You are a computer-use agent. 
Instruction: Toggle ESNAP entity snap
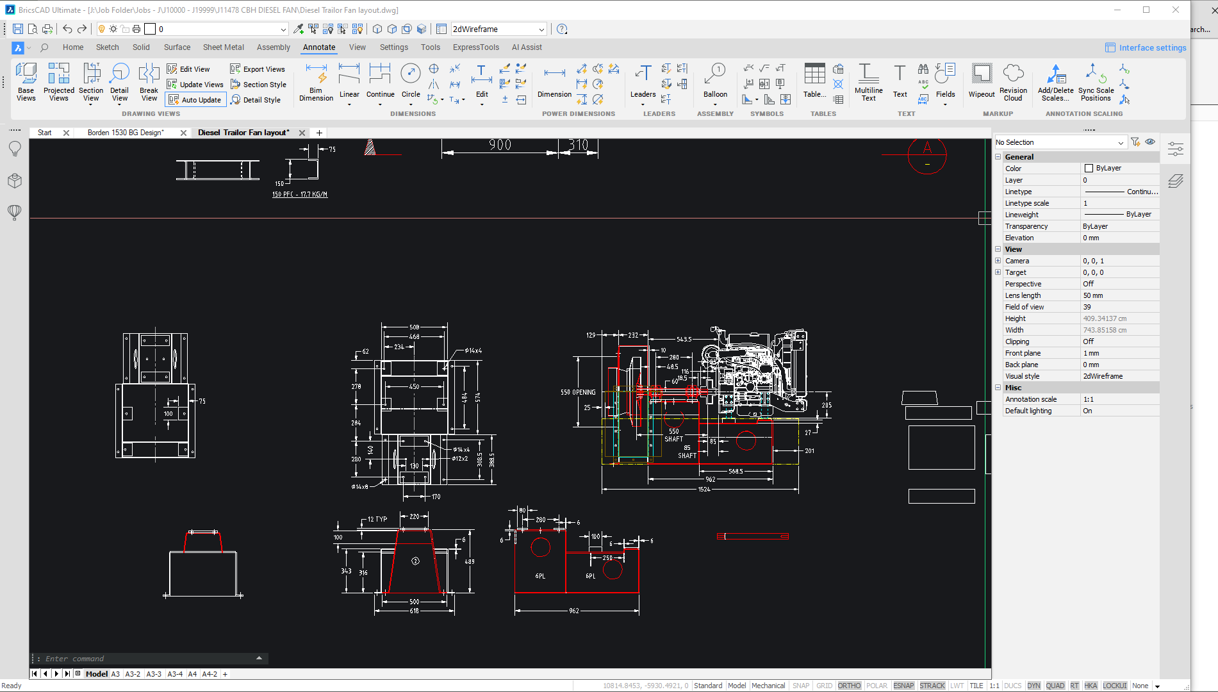[x=903, y=686]
